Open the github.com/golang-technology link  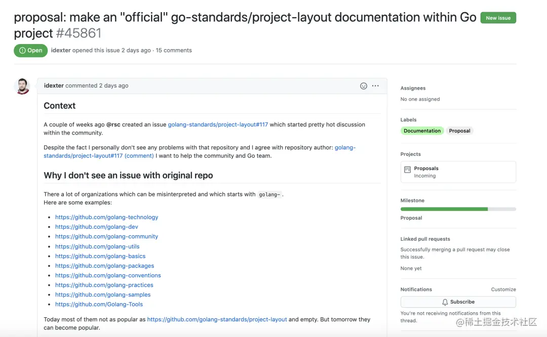tap(106, 217)
